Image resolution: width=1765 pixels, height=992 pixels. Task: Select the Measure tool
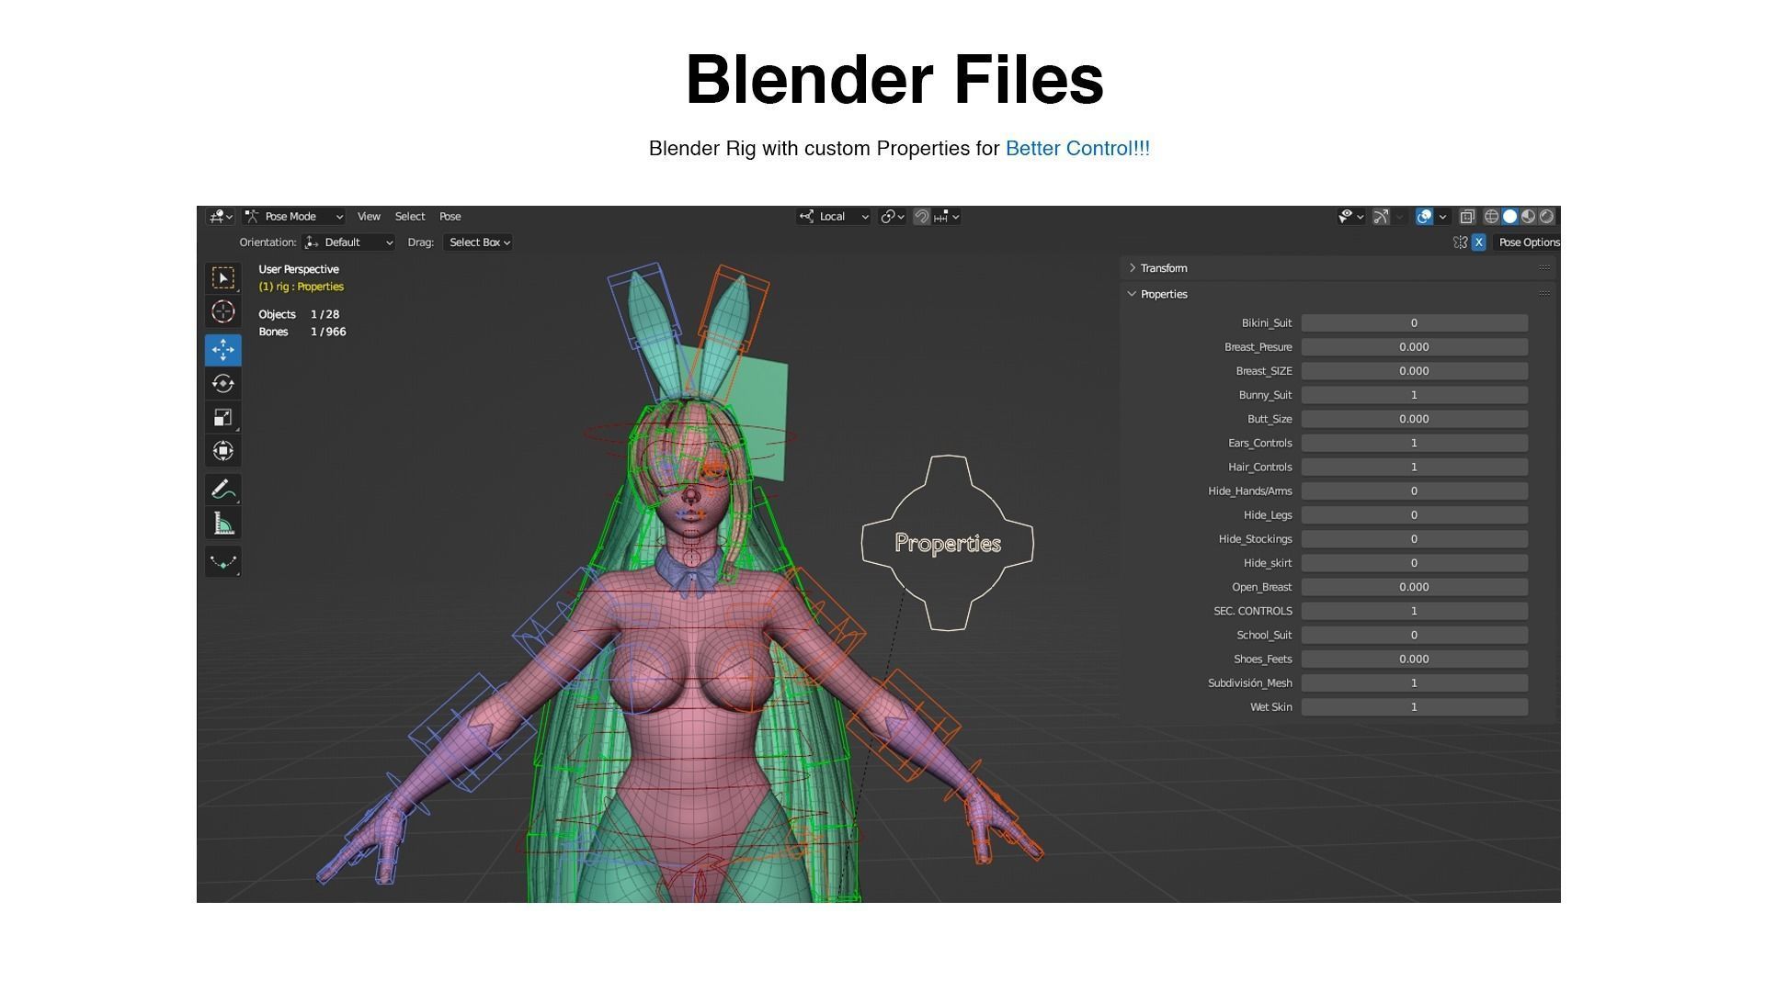[x=222, y=524]
